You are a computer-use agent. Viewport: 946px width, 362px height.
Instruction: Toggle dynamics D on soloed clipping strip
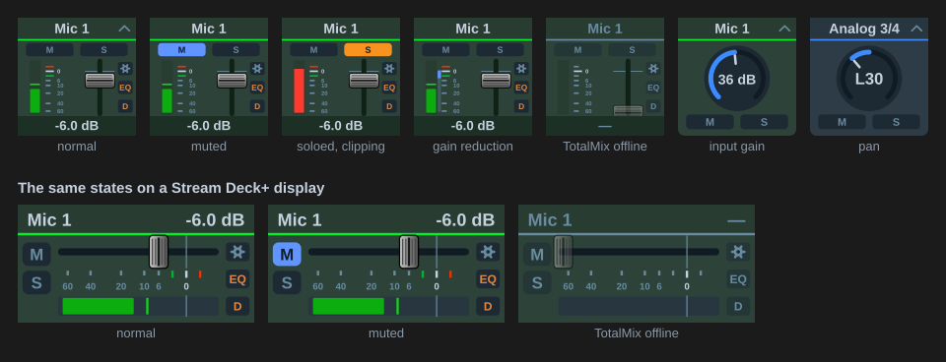pyautogui.click(x=389, y=106)
